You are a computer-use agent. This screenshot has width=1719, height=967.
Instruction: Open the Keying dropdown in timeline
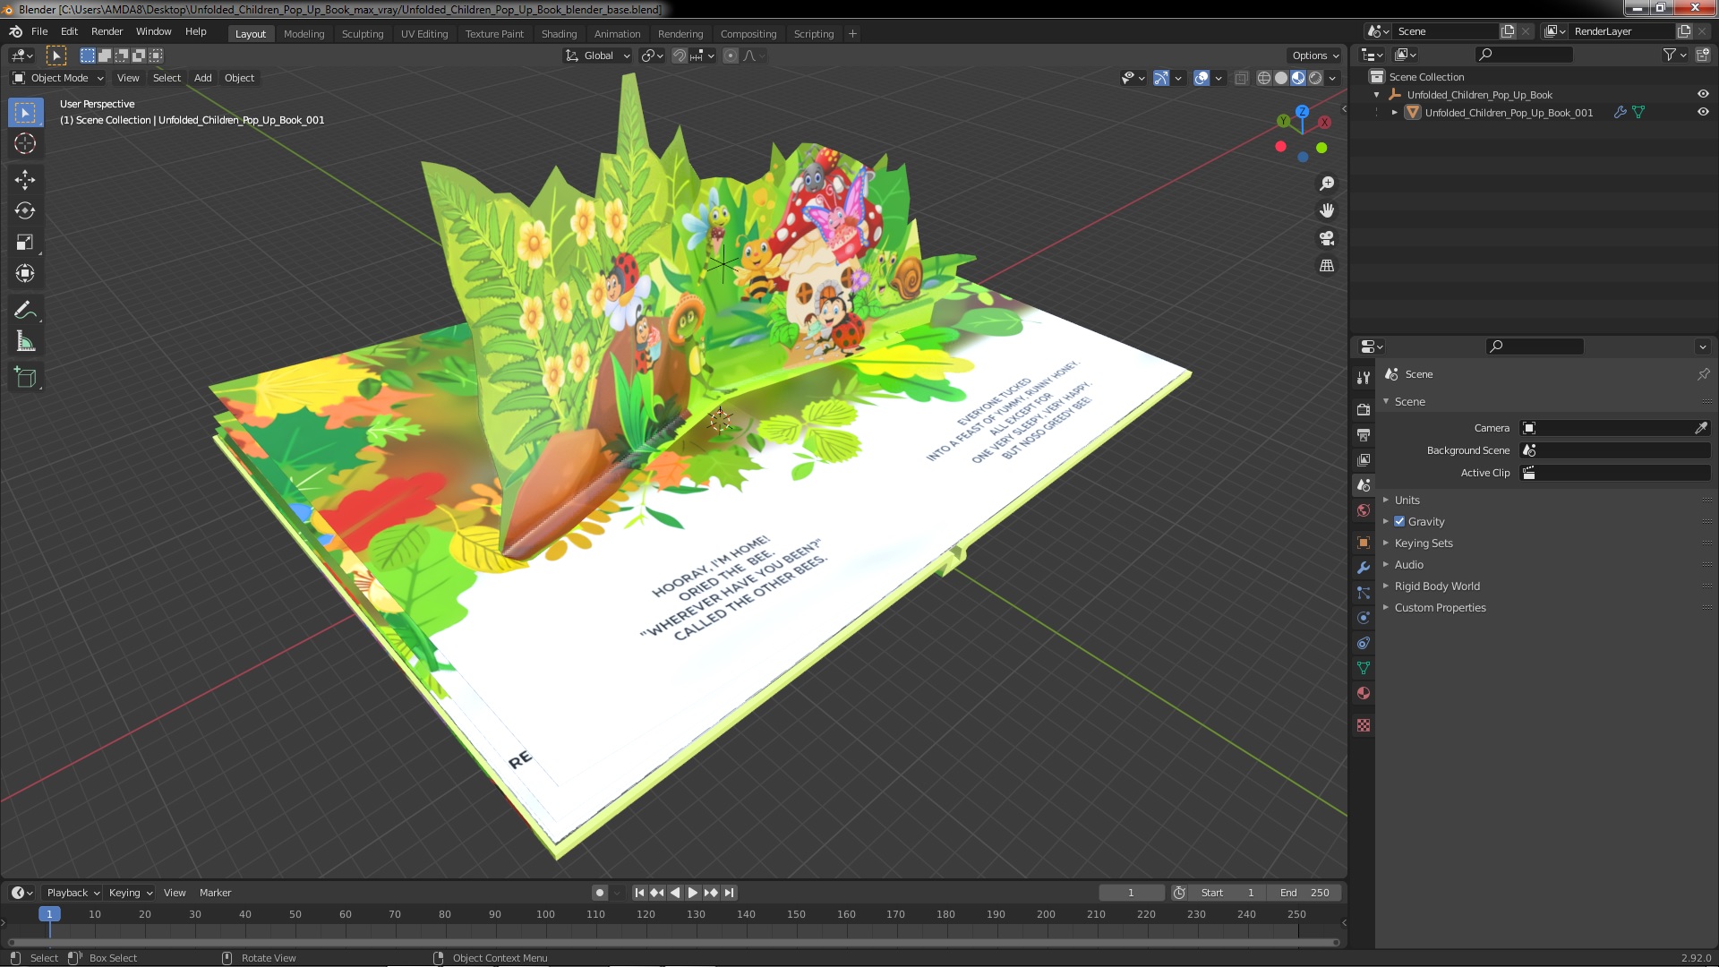(x=130, y=893)
